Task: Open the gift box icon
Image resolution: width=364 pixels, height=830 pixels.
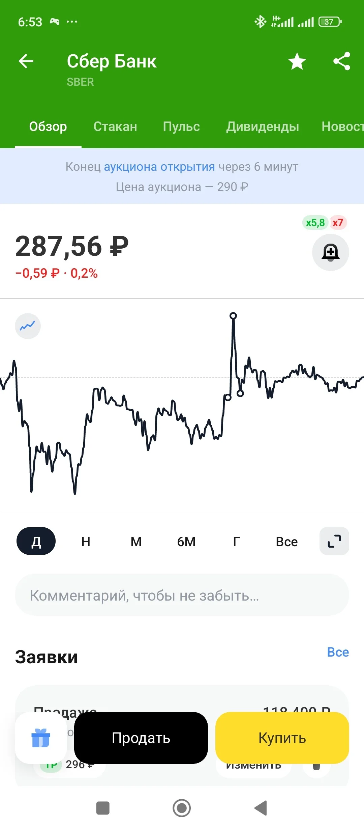Action: [41, 738]
